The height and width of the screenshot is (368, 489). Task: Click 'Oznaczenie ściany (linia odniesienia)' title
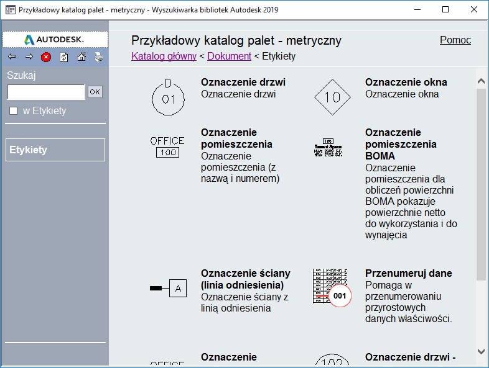click(246, 279)
